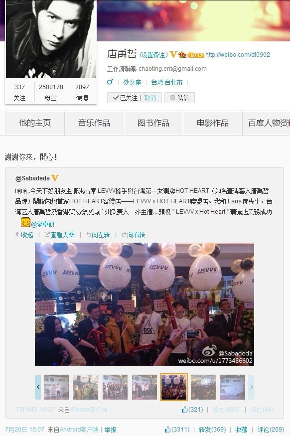The image size is (290, 436).
Task: Open full-size image via 查看大图
Action: pos(59,235)
